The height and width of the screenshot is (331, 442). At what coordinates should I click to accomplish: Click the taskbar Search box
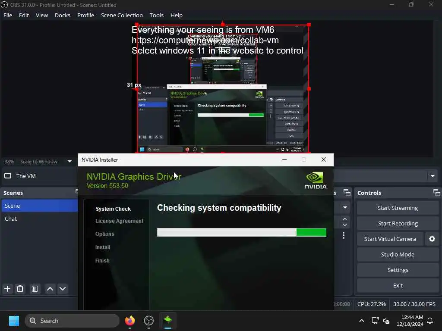click(x=72, y=321)
